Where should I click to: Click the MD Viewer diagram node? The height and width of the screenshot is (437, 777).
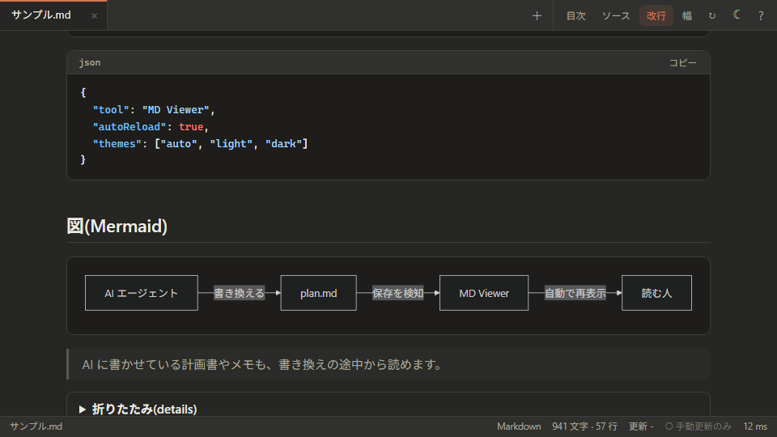coord(484,293)
